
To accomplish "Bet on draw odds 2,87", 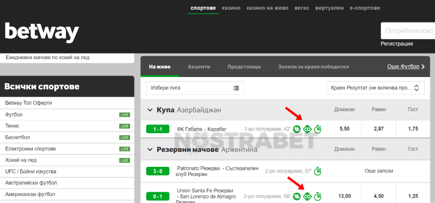I will coord(379,129).
